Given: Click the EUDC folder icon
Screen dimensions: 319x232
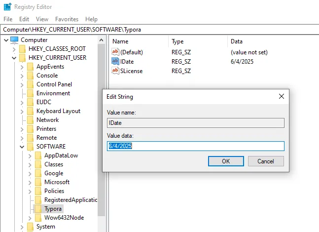Looking at the screenshot, I should click(x=30, y=102).
